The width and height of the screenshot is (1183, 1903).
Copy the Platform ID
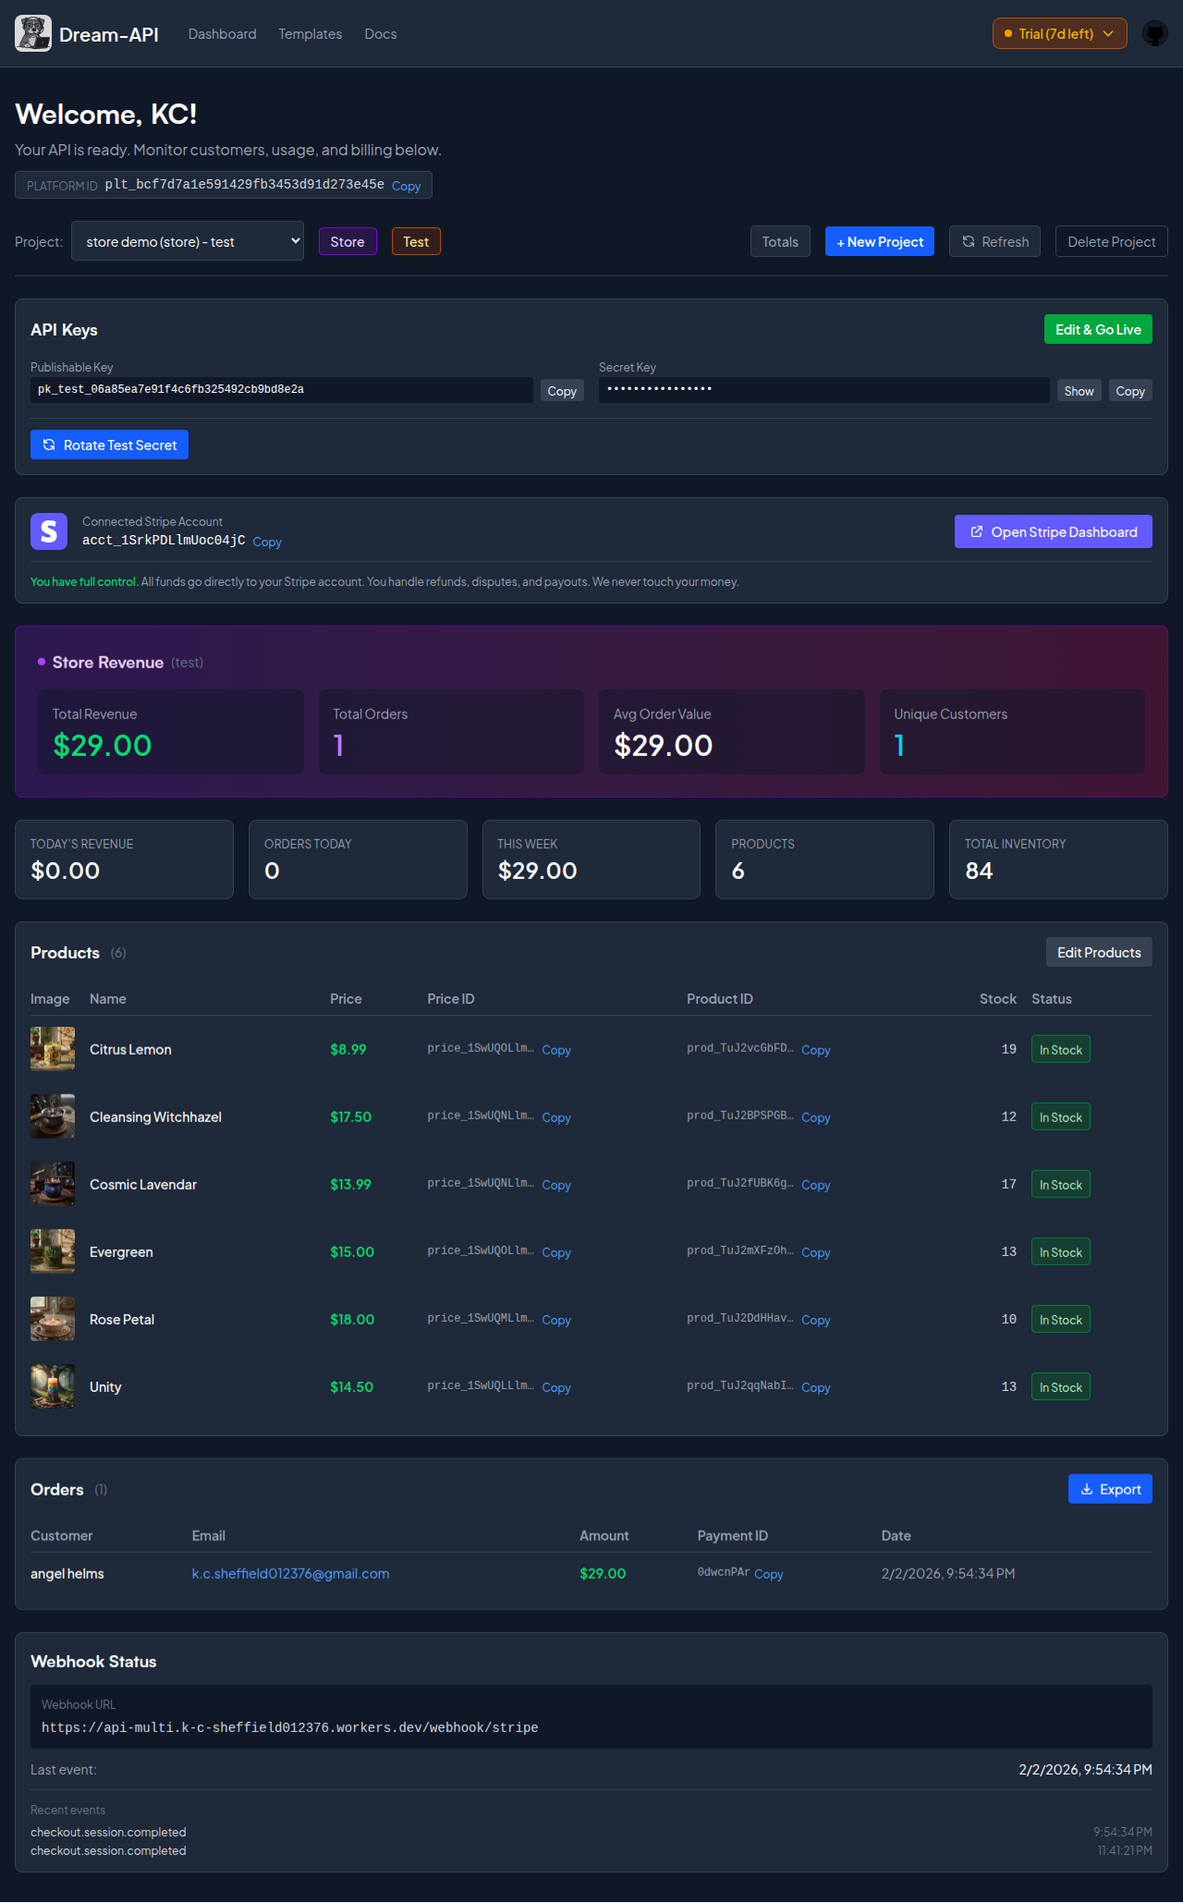(x=406, y=186)
